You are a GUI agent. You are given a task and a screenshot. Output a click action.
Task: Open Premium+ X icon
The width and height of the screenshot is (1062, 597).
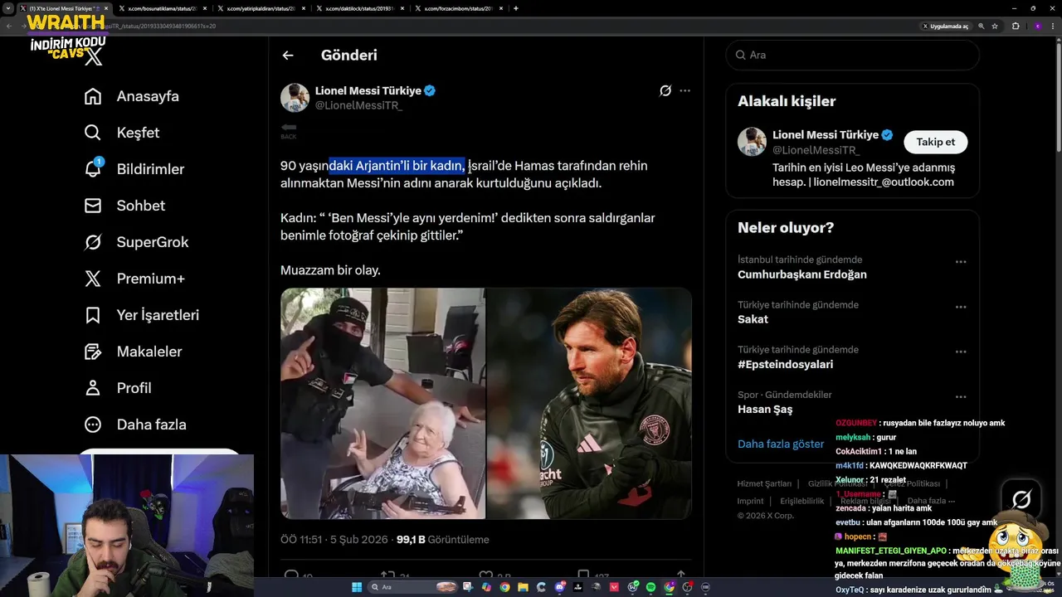coord(93,279)
